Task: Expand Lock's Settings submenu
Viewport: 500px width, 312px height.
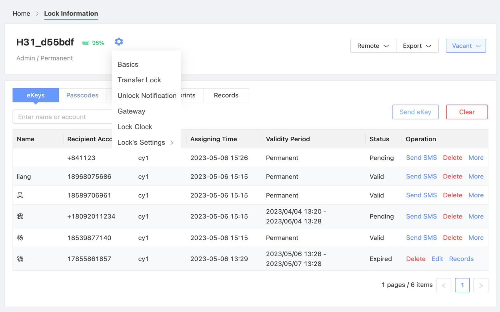Action: pyautogui.click(x=146, y=143)
